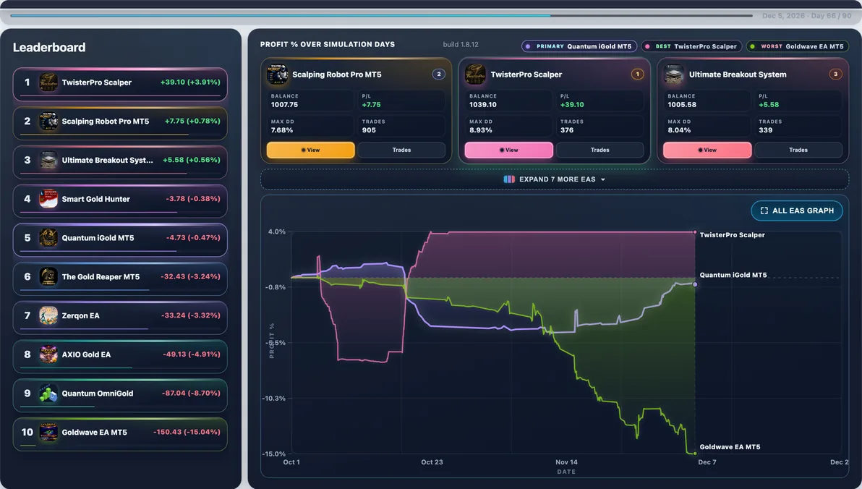862x489 pixels.
Task: Open Trades for Ultimate Breakout System
Action: pyautogui.click(x=798, y=150)
